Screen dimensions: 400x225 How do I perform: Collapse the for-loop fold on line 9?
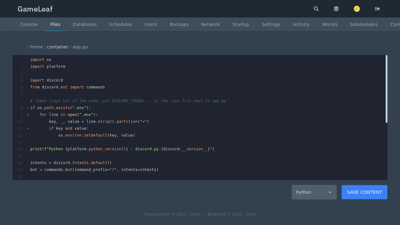click(x=27, y=115)
